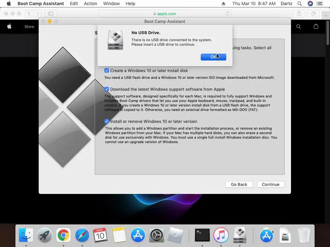Activate Siri from the menu bar
The image size is (330, 247).
[x=310, y=4]
